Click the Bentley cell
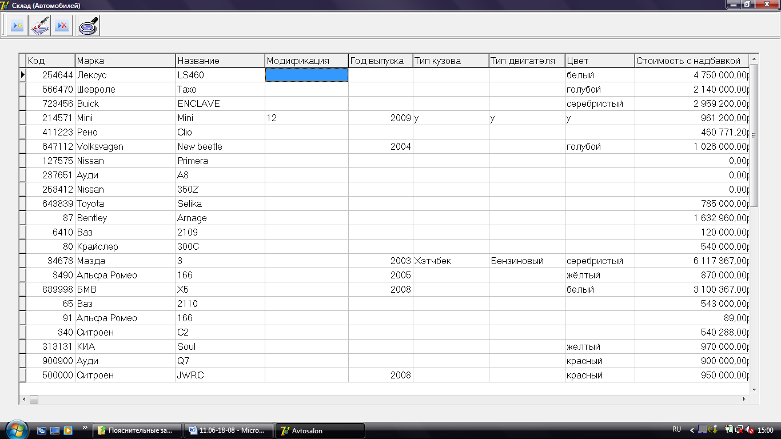Image resolution: width=781 pixels, height=439 pixels. pyautogui.click(x=125, y=218)
